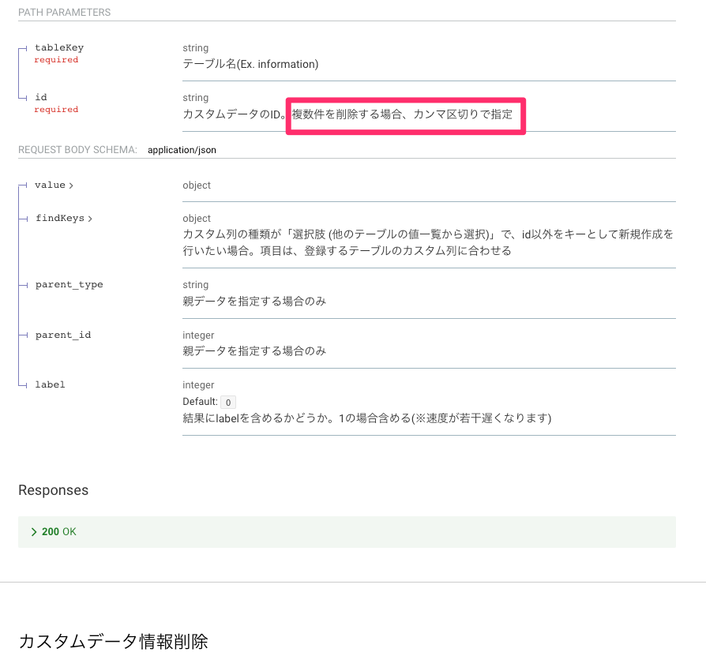Select the tableKey parameter name
This screenshot has width=706, height=667.
point(58,47)
